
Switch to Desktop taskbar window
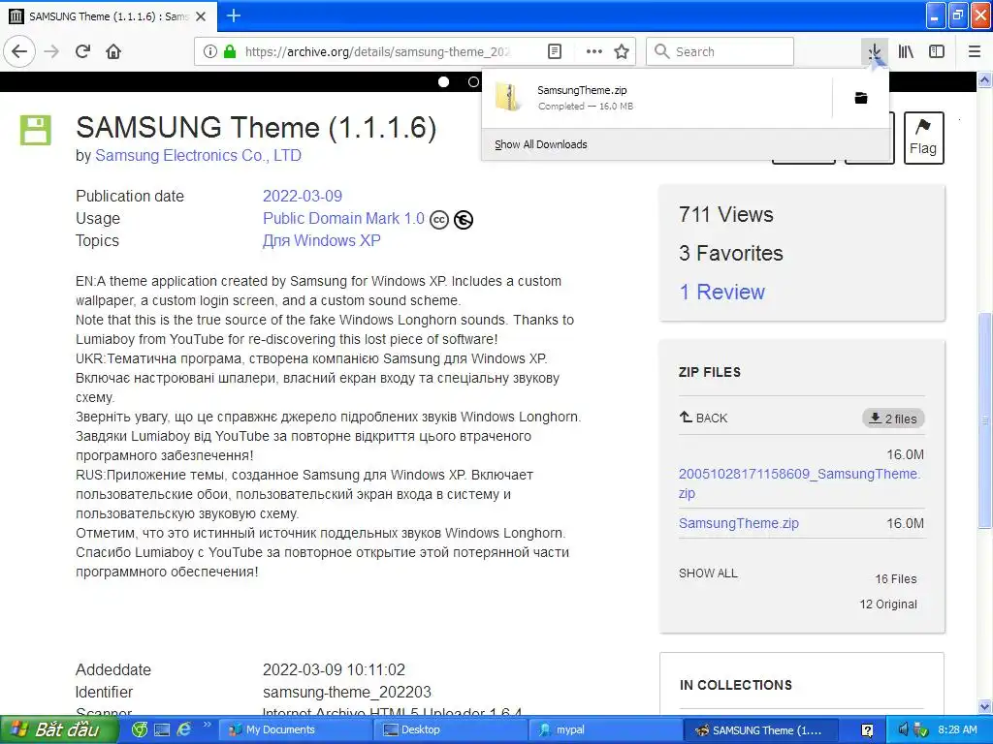coord(452,729)
